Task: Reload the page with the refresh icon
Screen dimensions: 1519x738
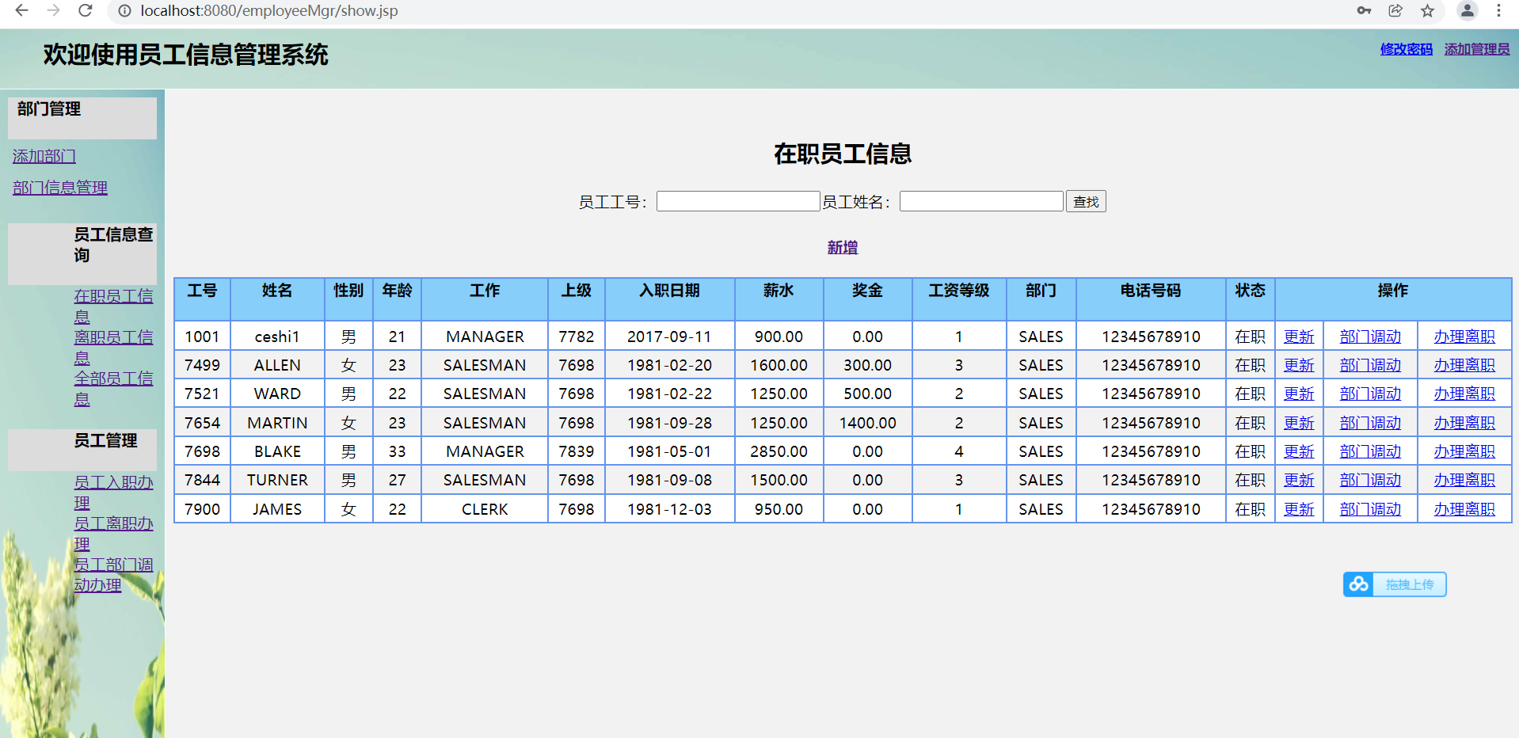Action: [x=86, y=10]
